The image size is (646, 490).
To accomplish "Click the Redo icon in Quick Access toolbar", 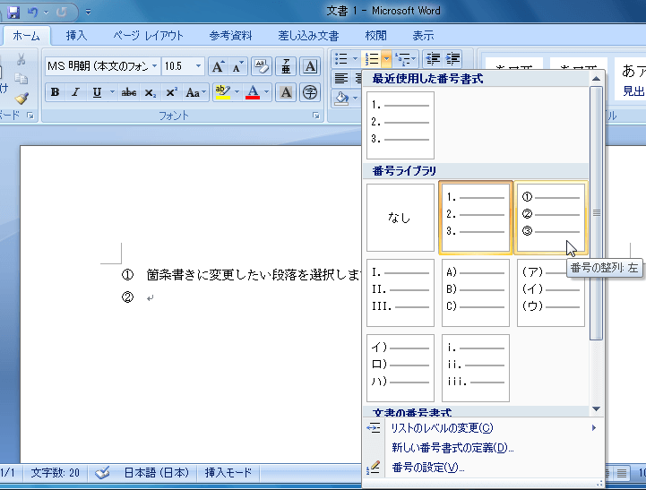I will (x=62, y=12).
